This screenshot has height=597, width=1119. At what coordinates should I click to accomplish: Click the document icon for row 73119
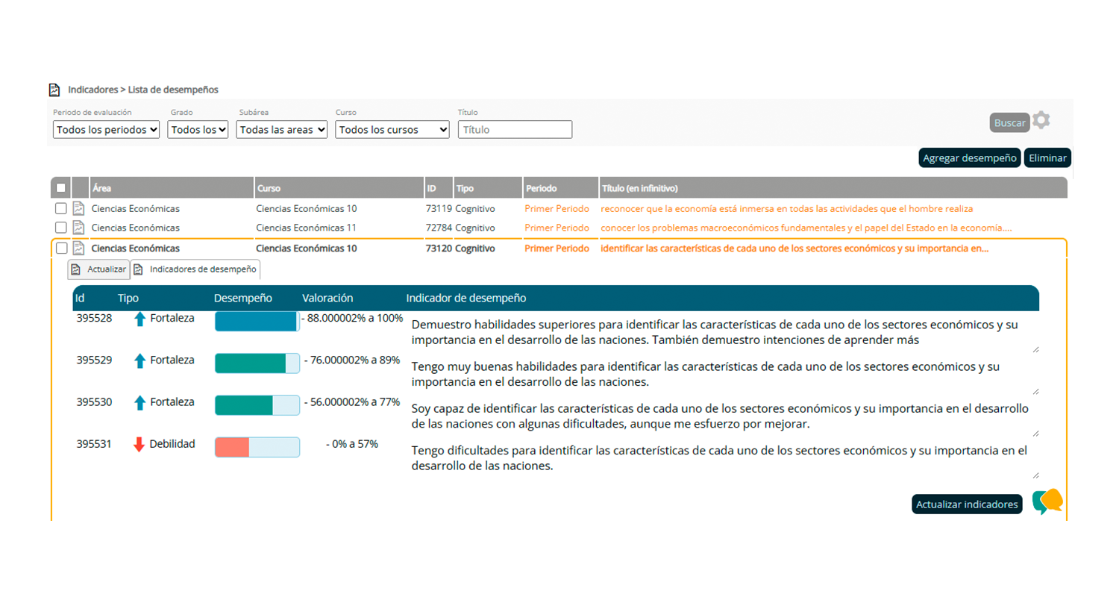(x=78, y=209)
